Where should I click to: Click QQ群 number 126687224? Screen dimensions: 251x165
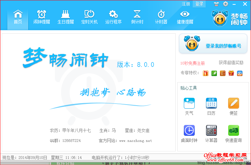click(71, 141)
